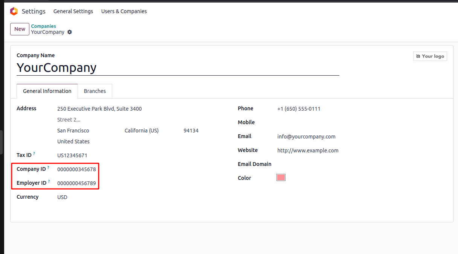458x254 pixels.
Task: Open the Users & Companies menu
Action: point(124,11)
